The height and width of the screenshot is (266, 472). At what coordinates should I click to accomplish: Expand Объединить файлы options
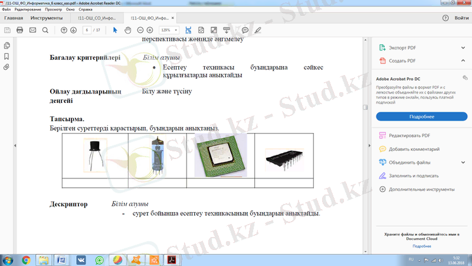click(463, 162)
